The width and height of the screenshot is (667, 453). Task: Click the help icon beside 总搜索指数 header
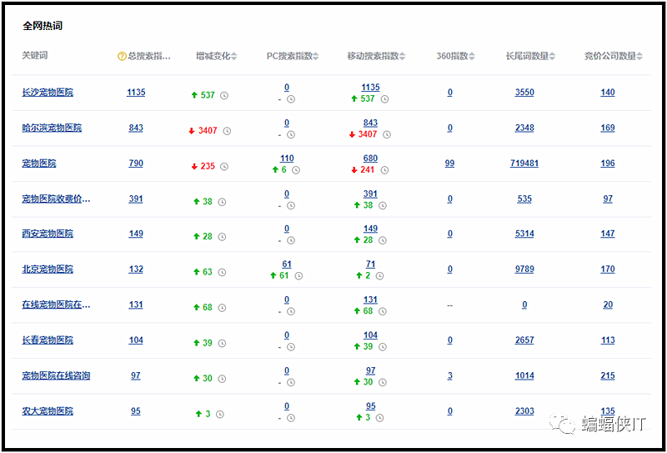pos(122,57)
